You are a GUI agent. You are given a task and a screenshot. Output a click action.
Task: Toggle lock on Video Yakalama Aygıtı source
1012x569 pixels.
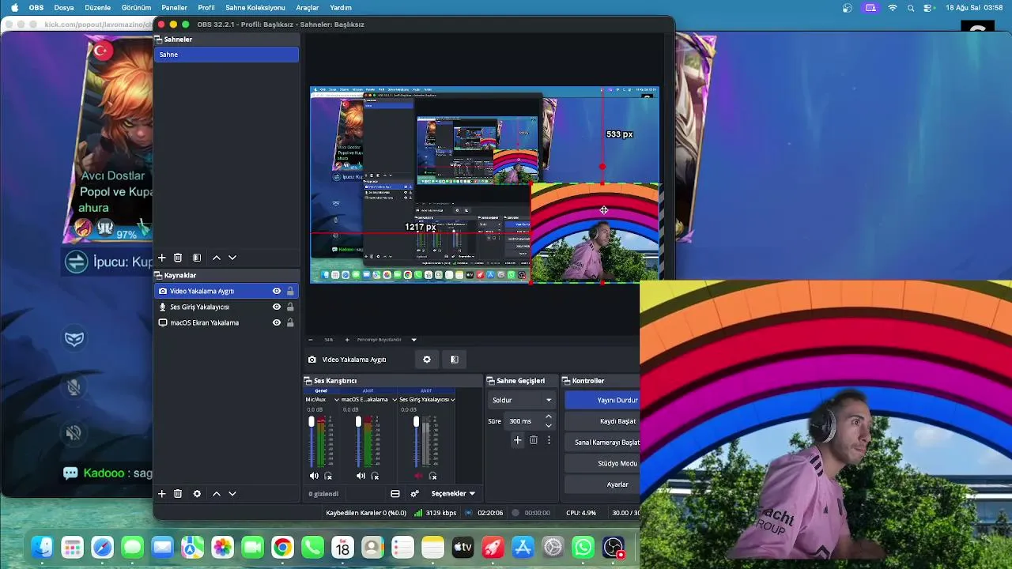290,291
